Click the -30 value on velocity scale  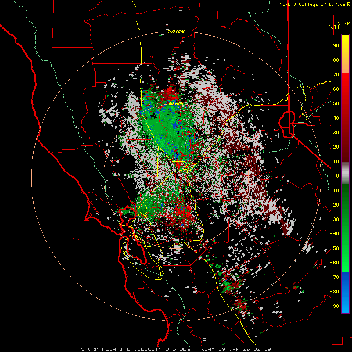click(x=334, y=219)
